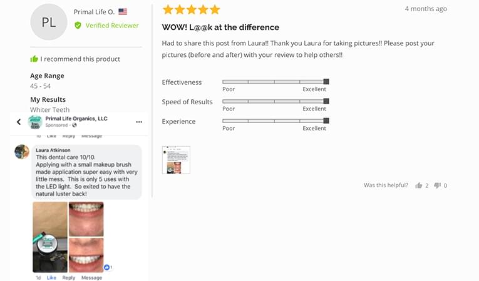This screenshot has height=281, width=479.
Task: Click Like under Laura's comment photos
Action: pos(51,277)
